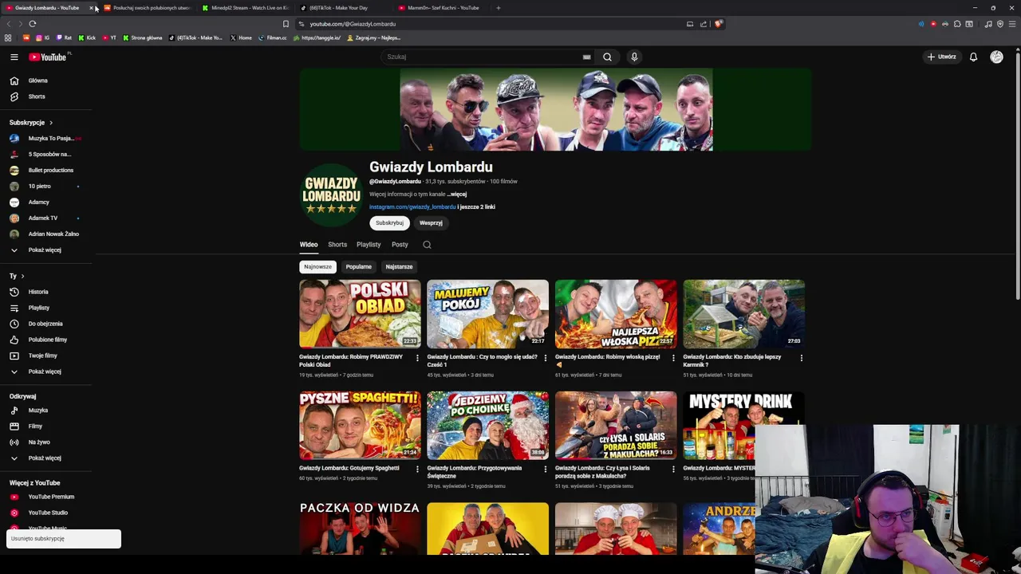Open Twoje filmy in the sidebar
The width and height of the screenshot is (1021, 574).
42,356
